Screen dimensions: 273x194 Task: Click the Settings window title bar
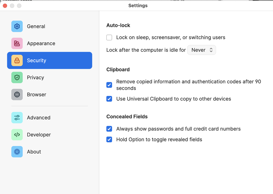[x=138, y=5]
